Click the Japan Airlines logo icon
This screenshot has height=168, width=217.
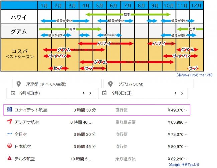10,146
